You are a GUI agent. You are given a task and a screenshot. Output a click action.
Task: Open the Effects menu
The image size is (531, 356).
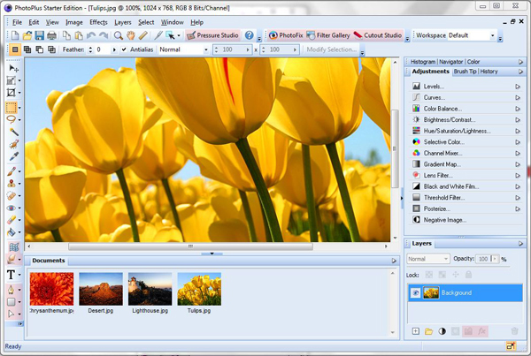tap(98, 21)
